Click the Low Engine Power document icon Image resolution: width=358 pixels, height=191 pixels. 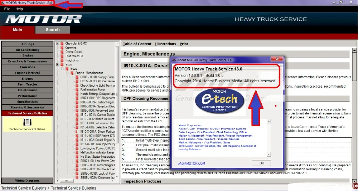[x=77, y=148]
